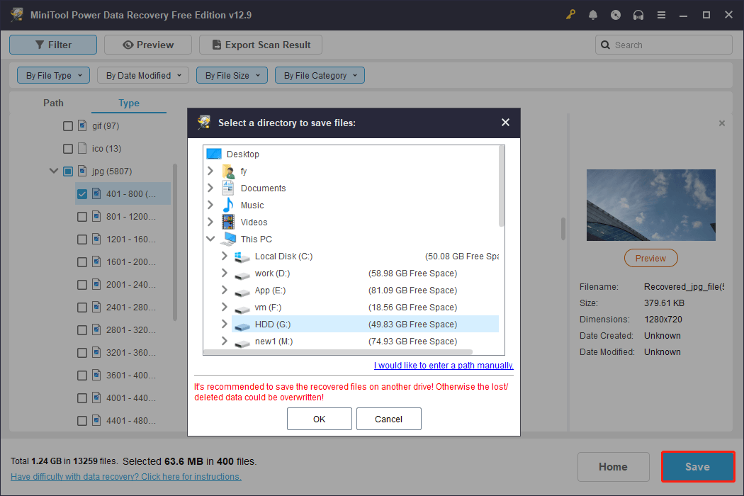Click the key register icon in title bar
The width and height of the screenshot is (744, 496).
coord(570,15)
